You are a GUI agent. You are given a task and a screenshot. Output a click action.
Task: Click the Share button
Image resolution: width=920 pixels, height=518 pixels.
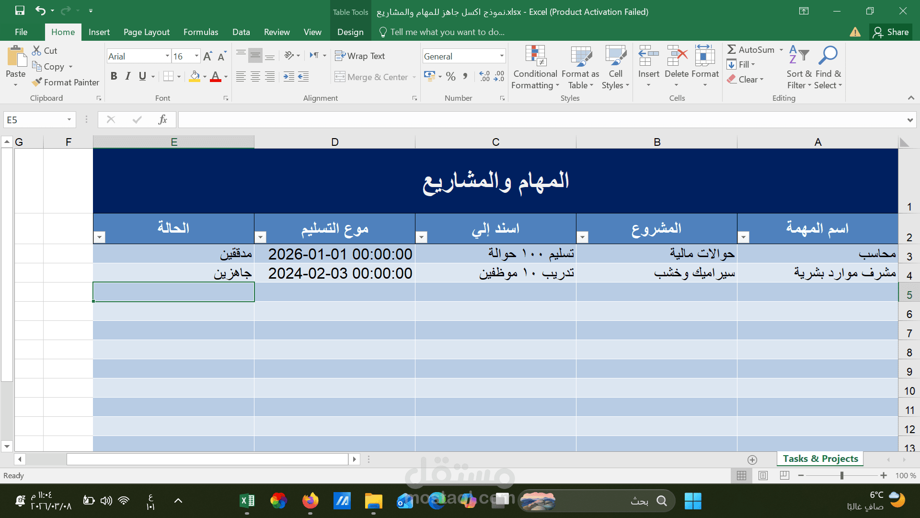(x=891, y=32)
